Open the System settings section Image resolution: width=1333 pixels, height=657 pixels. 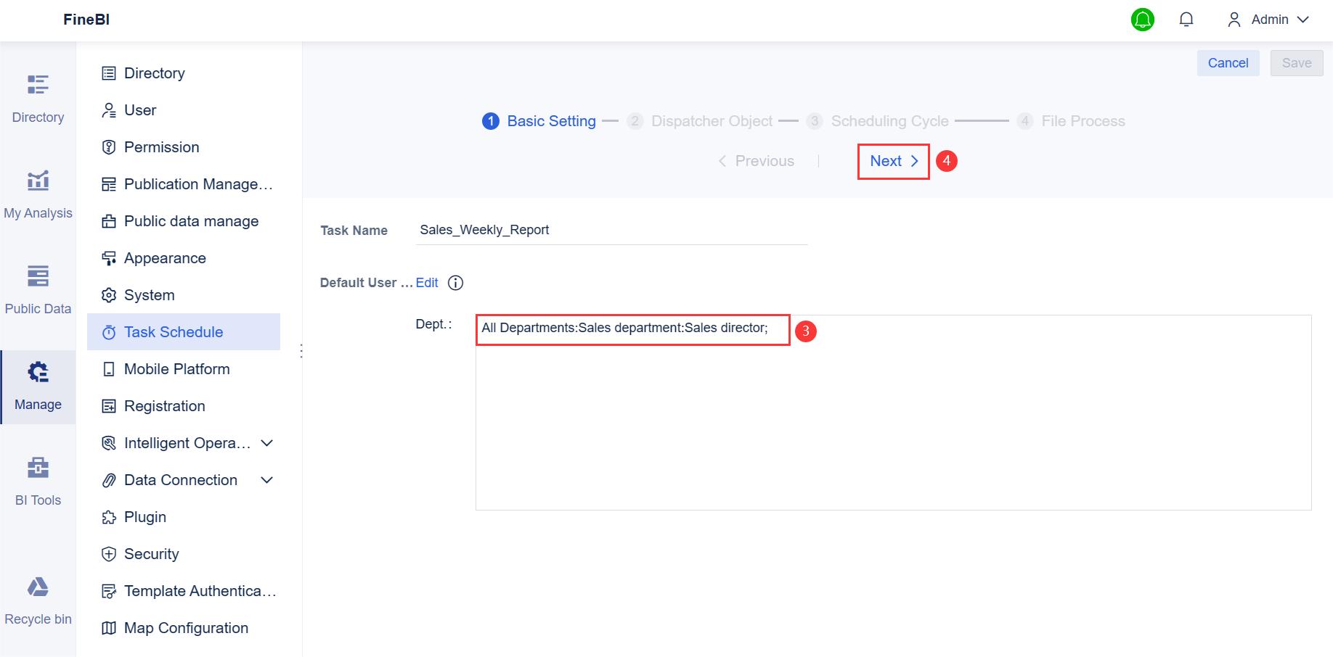pos(149,294)
